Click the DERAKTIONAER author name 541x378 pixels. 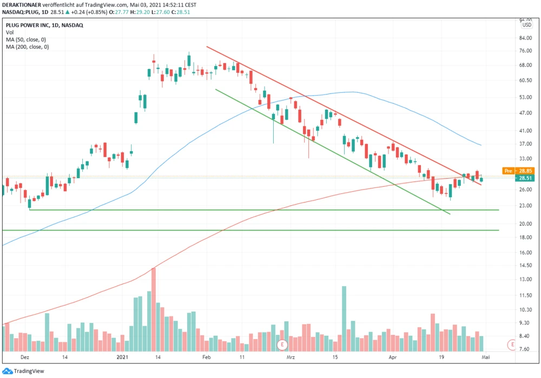pos(24,3)
